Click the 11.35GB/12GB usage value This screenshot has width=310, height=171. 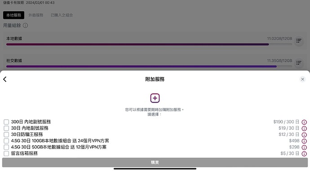point(279,61)
